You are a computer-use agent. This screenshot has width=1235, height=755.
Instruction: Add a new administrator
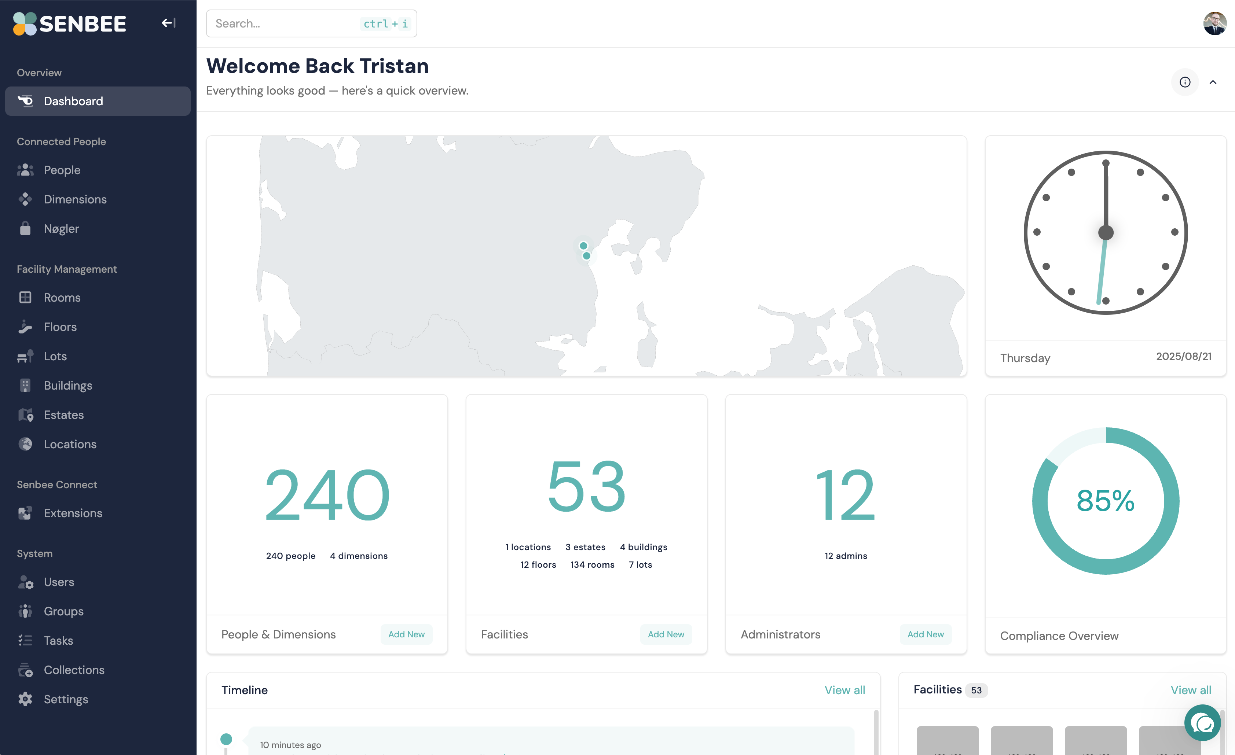[x=925, y=634]
